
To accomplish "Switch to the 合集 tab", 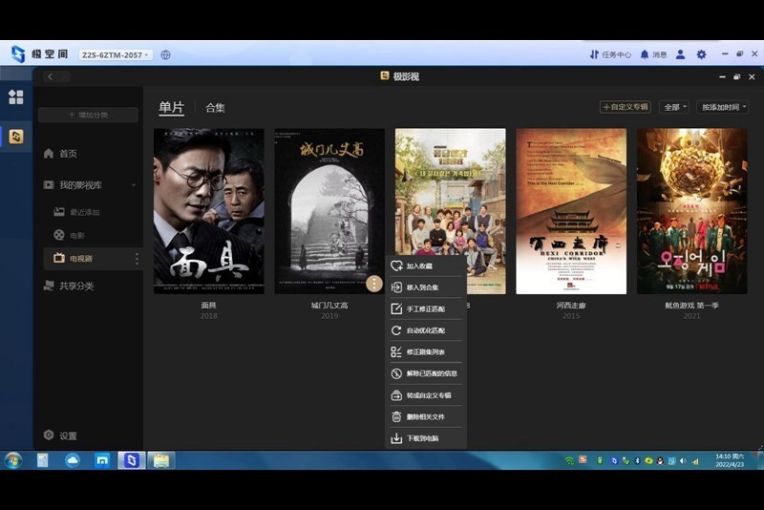I will pyautogui.click(x=215, y=108).
